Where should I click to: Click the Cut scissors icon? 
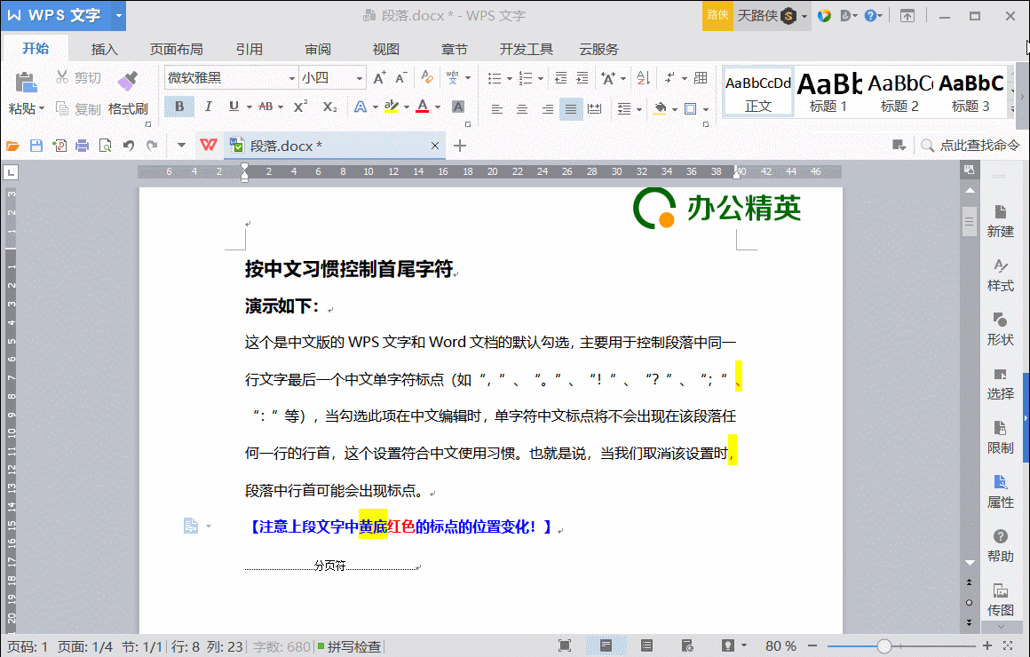(x=62, y=77)
